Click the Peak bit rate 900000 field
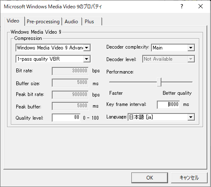Screen dimensions: 211x187 (70, 95)
